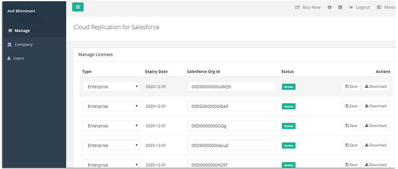Save the license for org 00D90000000uWQh

(x=351, y=86)
